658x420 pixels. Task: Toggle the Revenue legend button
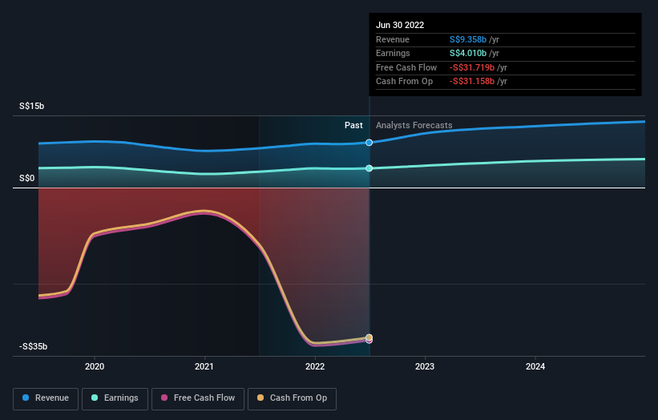46,398
